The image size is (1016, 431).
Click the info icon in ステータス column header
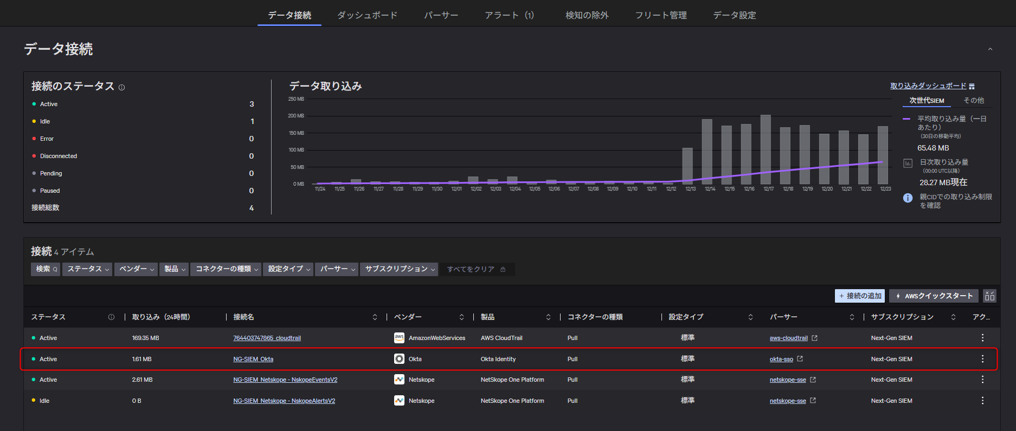pyautogui.click(x=111, y=317)
